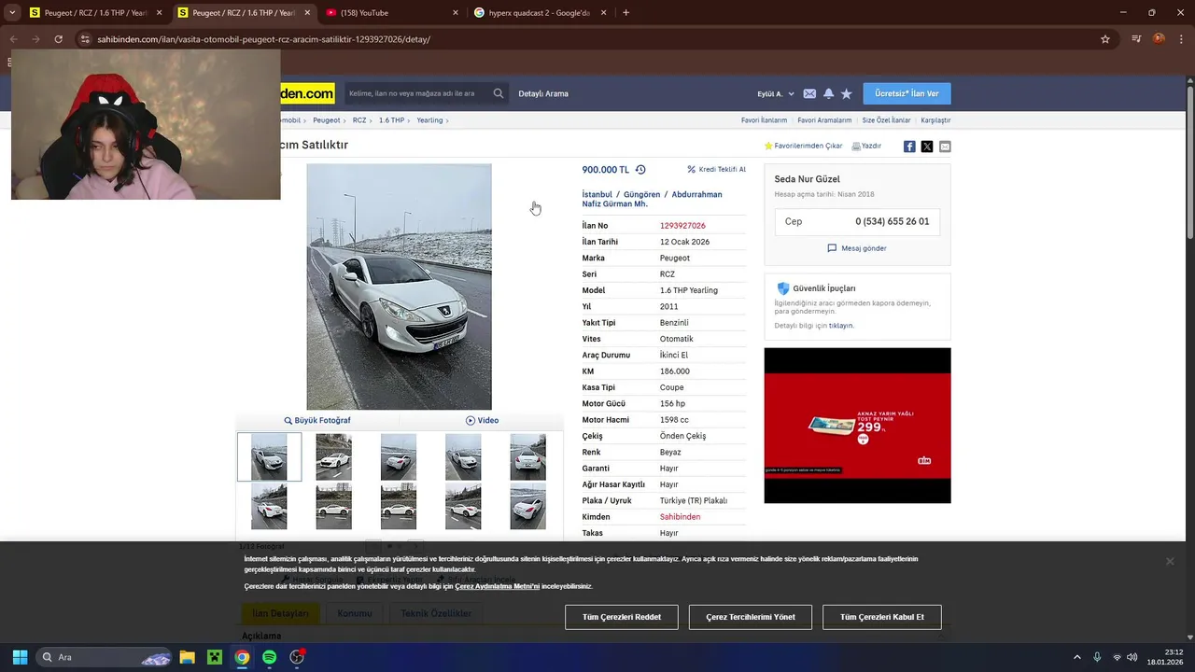
Task: Open a new browser tab
Action: tap(626, 12)
